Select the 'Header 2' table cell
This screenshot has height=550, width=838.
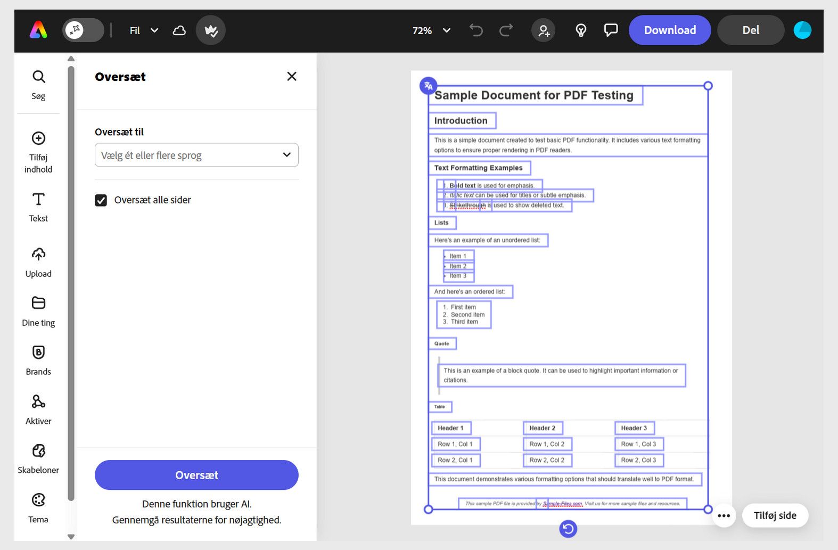coord(543,428)
